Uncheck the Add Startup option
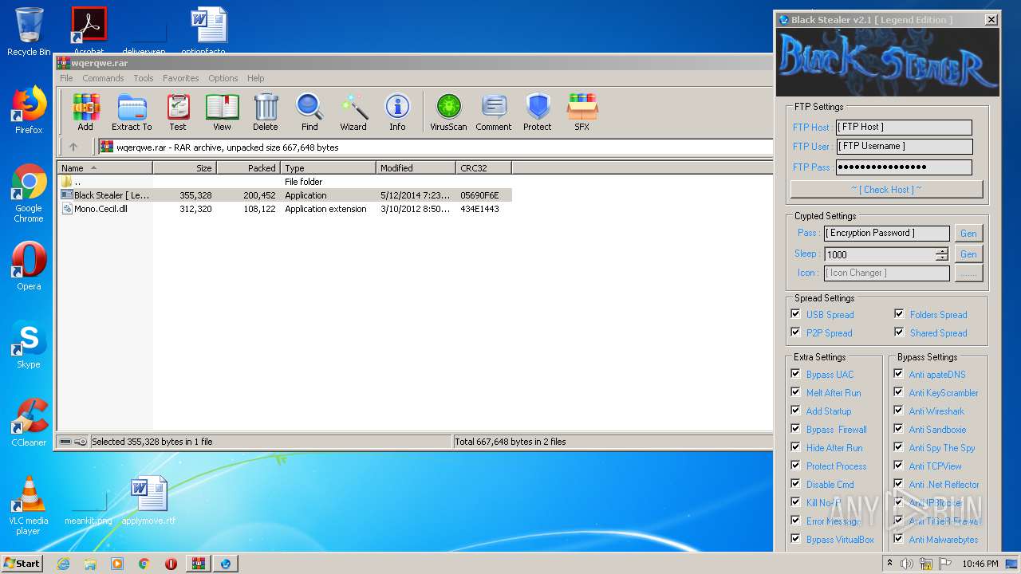Viewport: 1021px width, 574px height. click(x=795, y=411)
